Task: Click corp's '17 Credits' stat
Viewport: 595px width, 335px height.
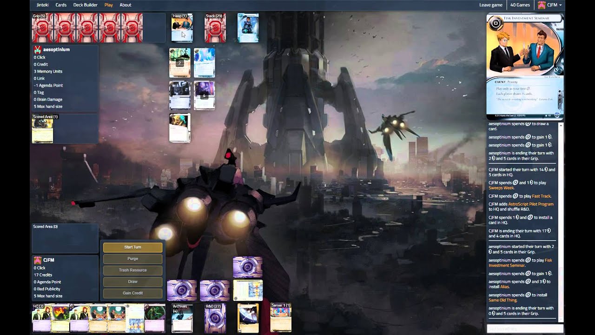Action: click(43, 275)
